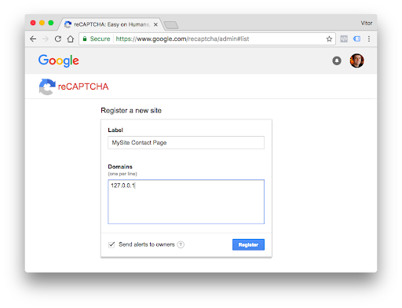Open the Google notifications bell

[337, 60]
